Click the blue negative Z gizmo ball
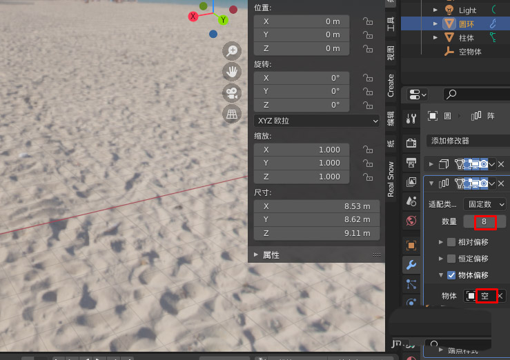The height and width of the screenshot is (360, 510). [213, 34]
